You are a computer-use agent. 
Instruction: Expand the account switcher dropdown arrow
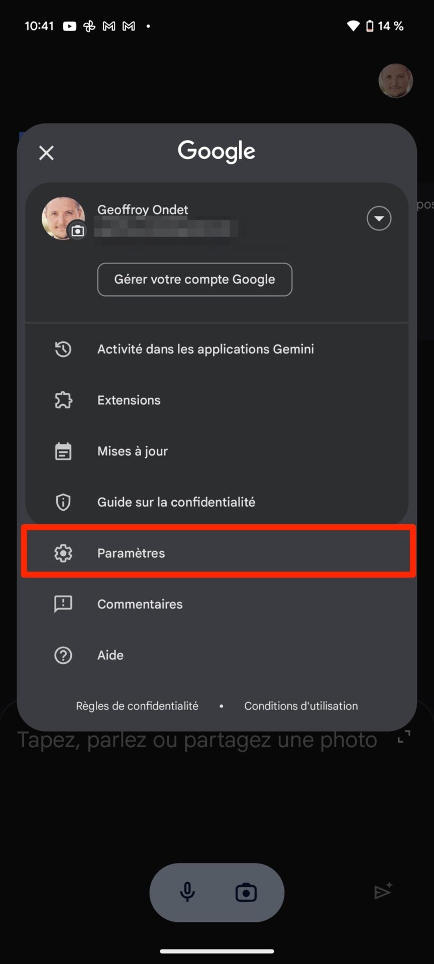point(379,218)
